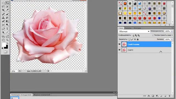The width and height of the screenshot is (176, 99).
Task: Swap foreground and background colors
Action: click(7, 43)
